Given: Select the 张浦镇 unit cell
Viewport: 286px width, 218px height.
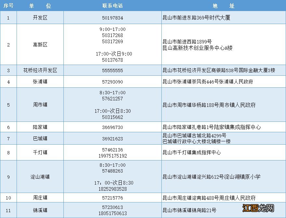Looking at the screenshot, I should point(40,82).
